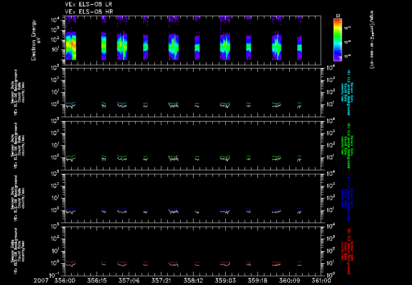Screen dimensions: 412x285
Task: Click the '360:09' time axis label
Action: tap(290, 281)
